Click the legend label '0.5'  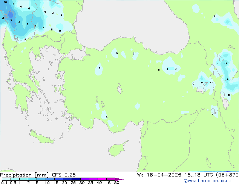click(x=13, y=182)
